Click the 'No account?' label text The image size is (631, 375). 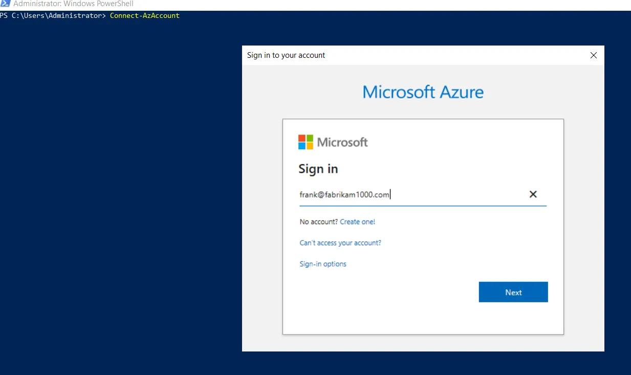[318, 222]
